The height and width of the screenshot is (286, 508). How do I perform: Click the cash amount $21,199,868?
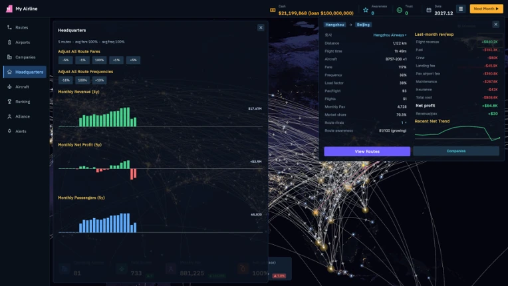293,13
